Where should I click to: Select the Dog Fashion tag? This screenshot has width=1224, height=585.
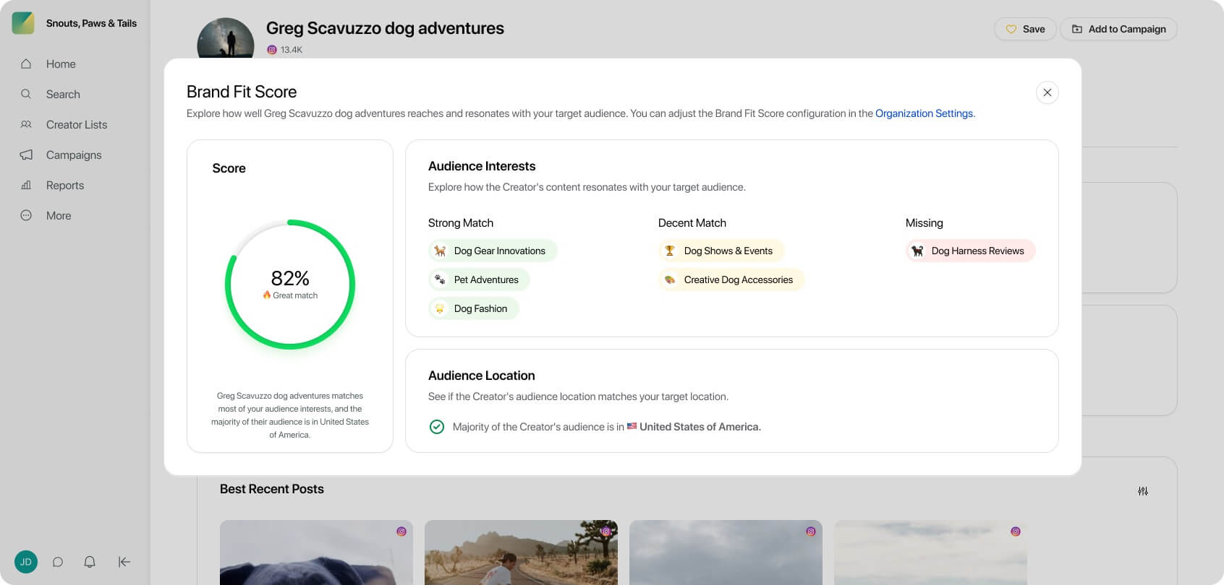474,308
